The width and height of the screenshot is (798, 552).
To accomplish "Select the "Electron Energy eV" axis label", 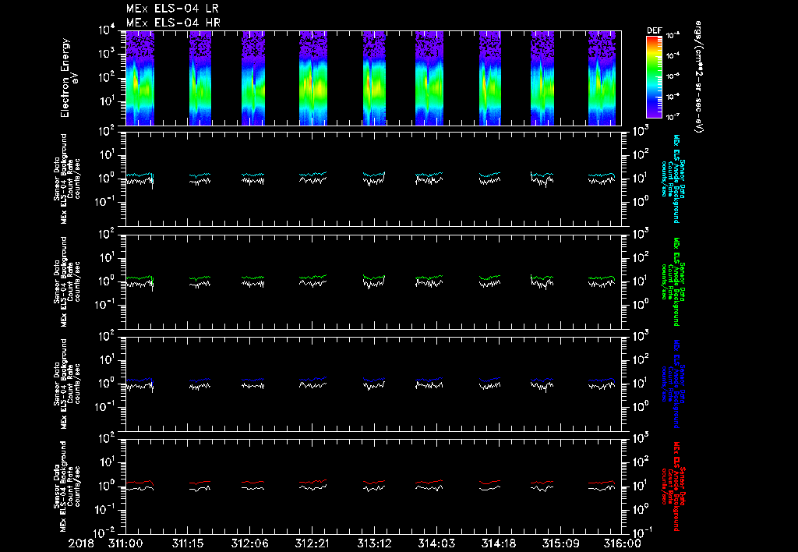I will [69, 78].
